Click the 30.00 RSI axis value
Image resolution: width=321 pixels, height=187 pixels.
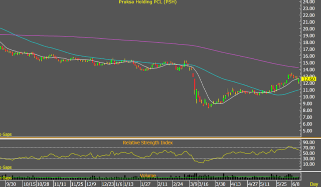309,158
